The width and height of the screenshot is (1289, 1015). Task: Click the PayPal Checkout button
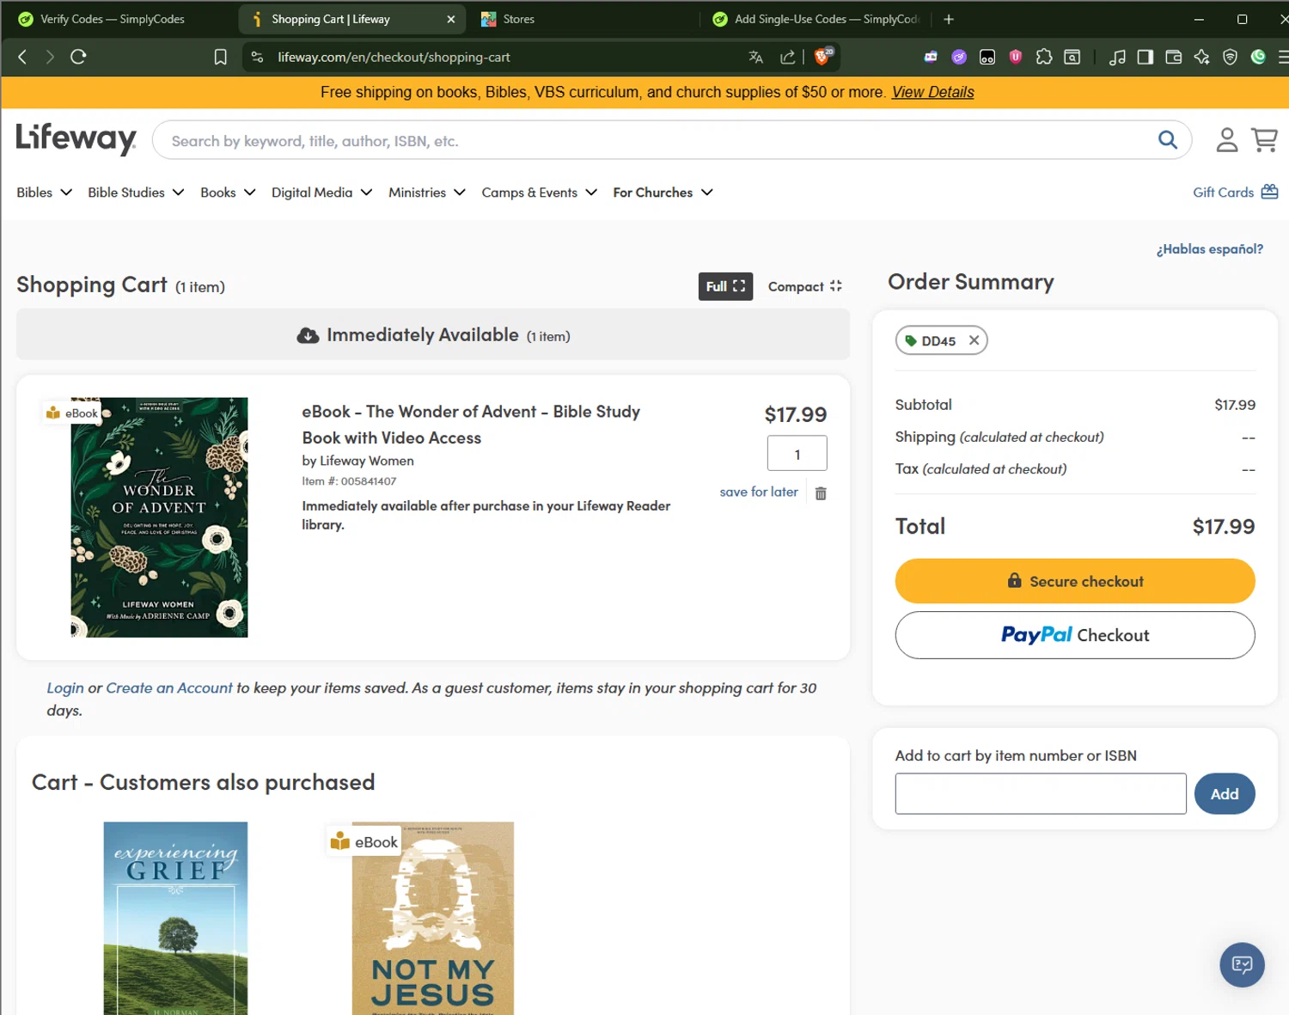[1074, 635]
